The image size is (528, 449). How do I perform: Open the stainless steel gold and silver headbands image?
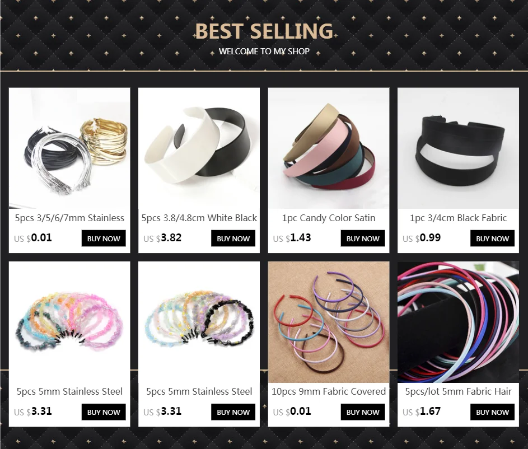[x=69, y=148]
